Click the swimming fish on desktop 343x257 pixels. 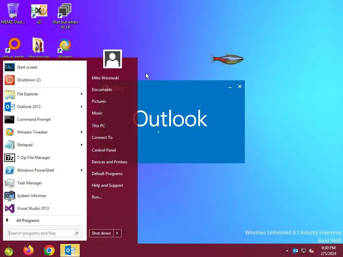[x=227, y=59]
